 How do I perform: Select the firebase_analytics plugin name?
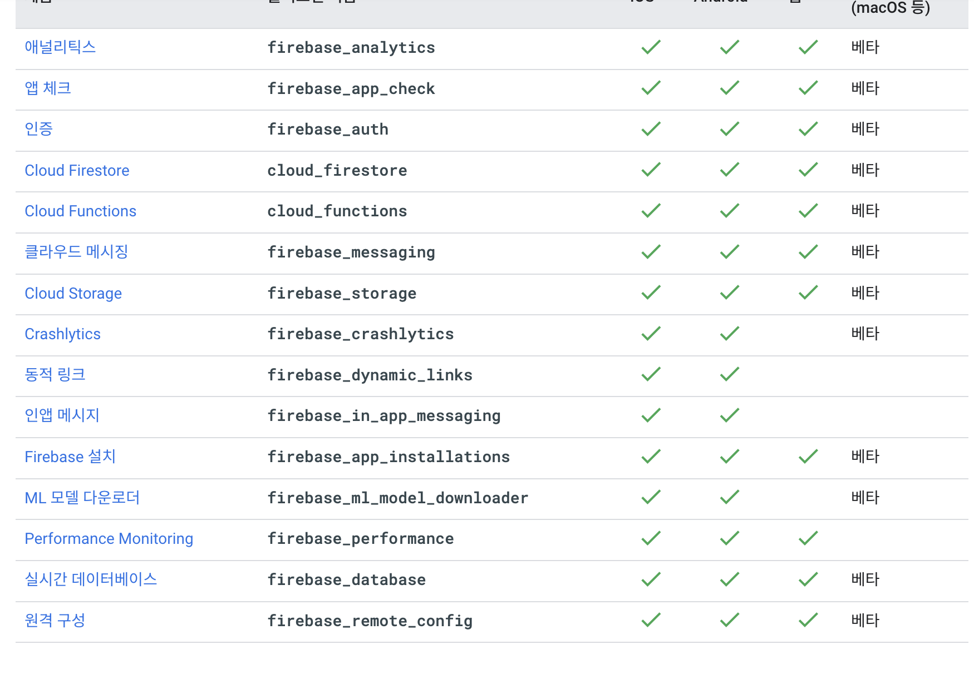[x=351, y=48]
